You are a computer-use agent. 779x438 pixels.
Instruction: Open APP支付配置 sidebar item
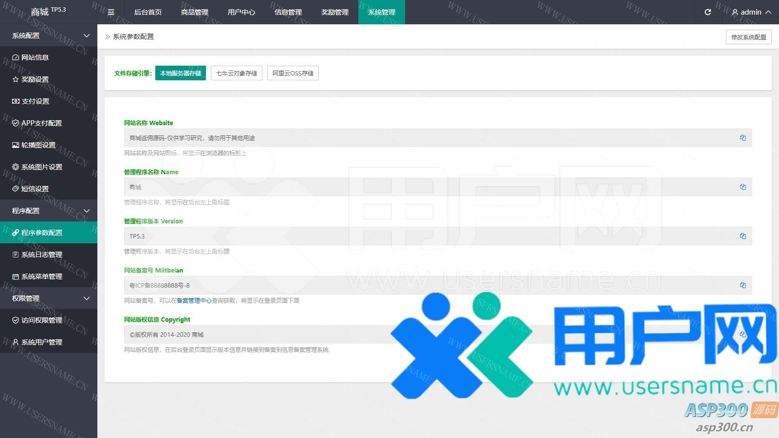(x=49, y=123)
